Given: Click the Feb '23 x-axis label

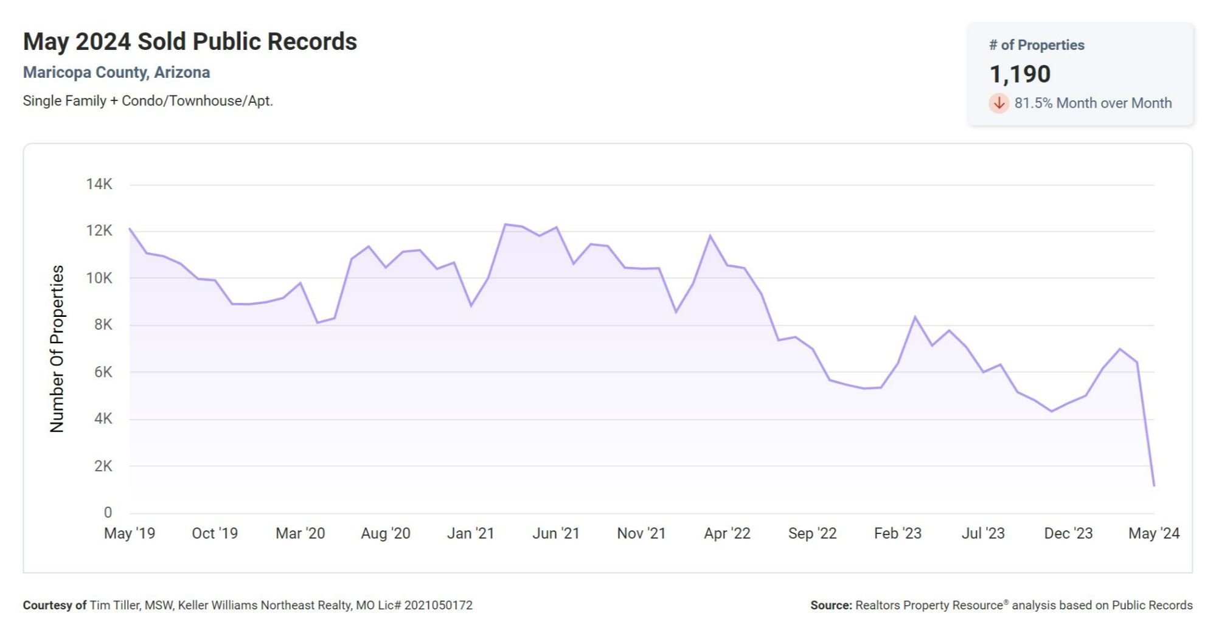Looking at the screenshot, I should point(898,533).
